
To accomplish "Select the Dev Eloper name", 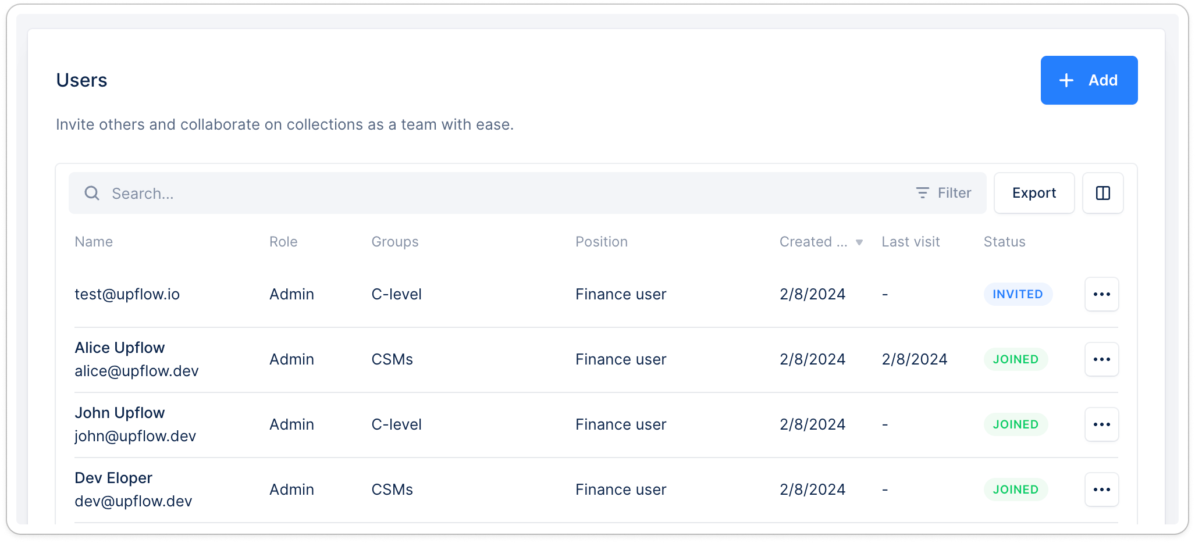I will (113, 478).
